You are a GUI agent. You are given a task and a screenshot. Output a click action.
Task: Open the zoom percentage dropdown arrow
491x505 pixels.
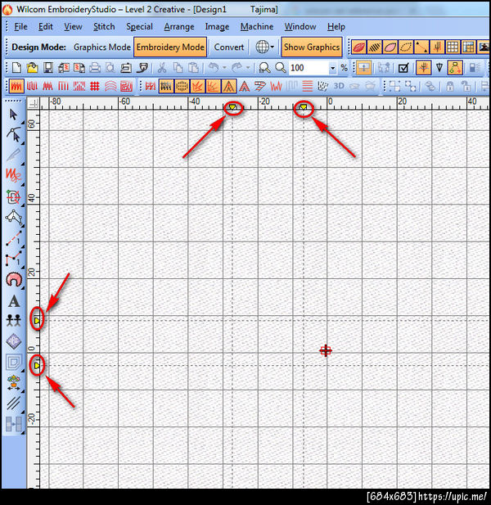(332, 68)
